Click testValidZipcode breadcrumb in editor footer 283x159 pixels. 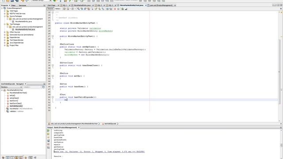(x=110, y=124)
